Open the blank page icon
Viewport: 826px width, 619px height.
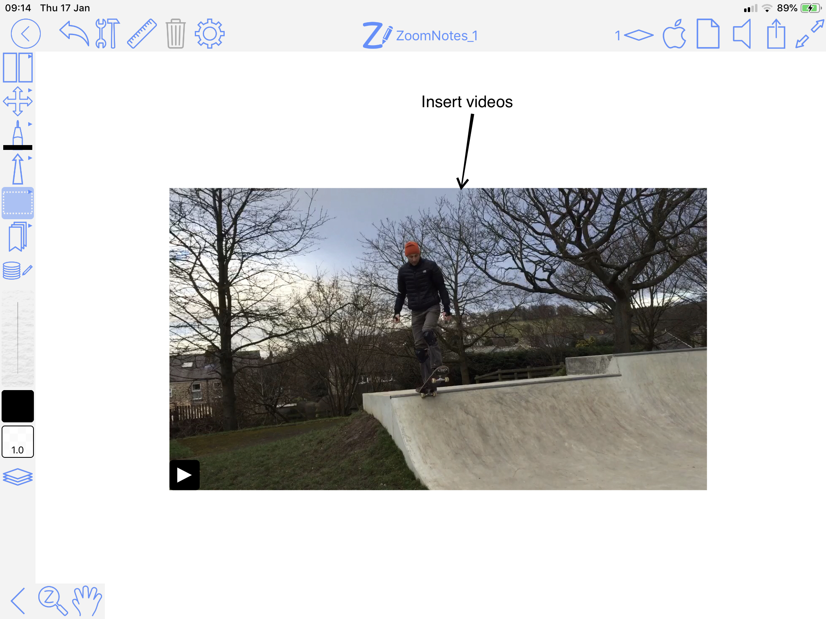[x=708, y=34]
